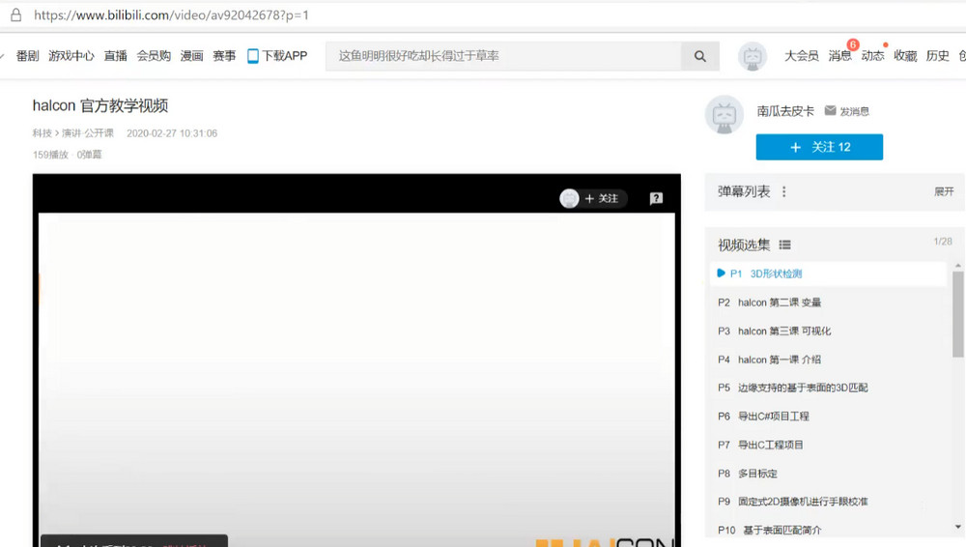
Task: Click the episode list scrollbar thumb
Action: 957,314
